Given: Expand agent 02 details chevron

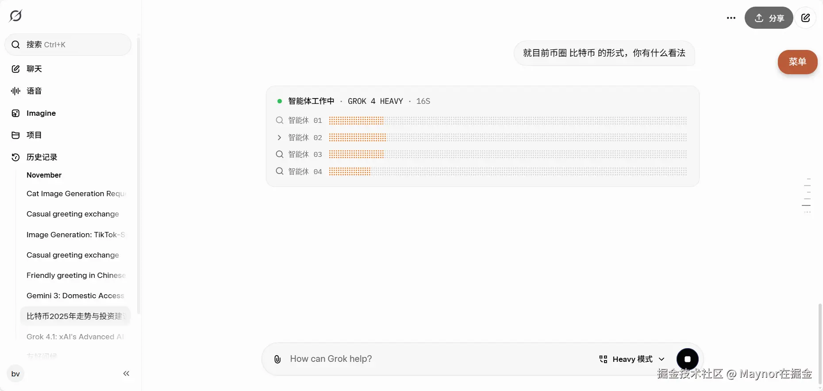Looking at the screenshot, I should click(x=279, y=137).
